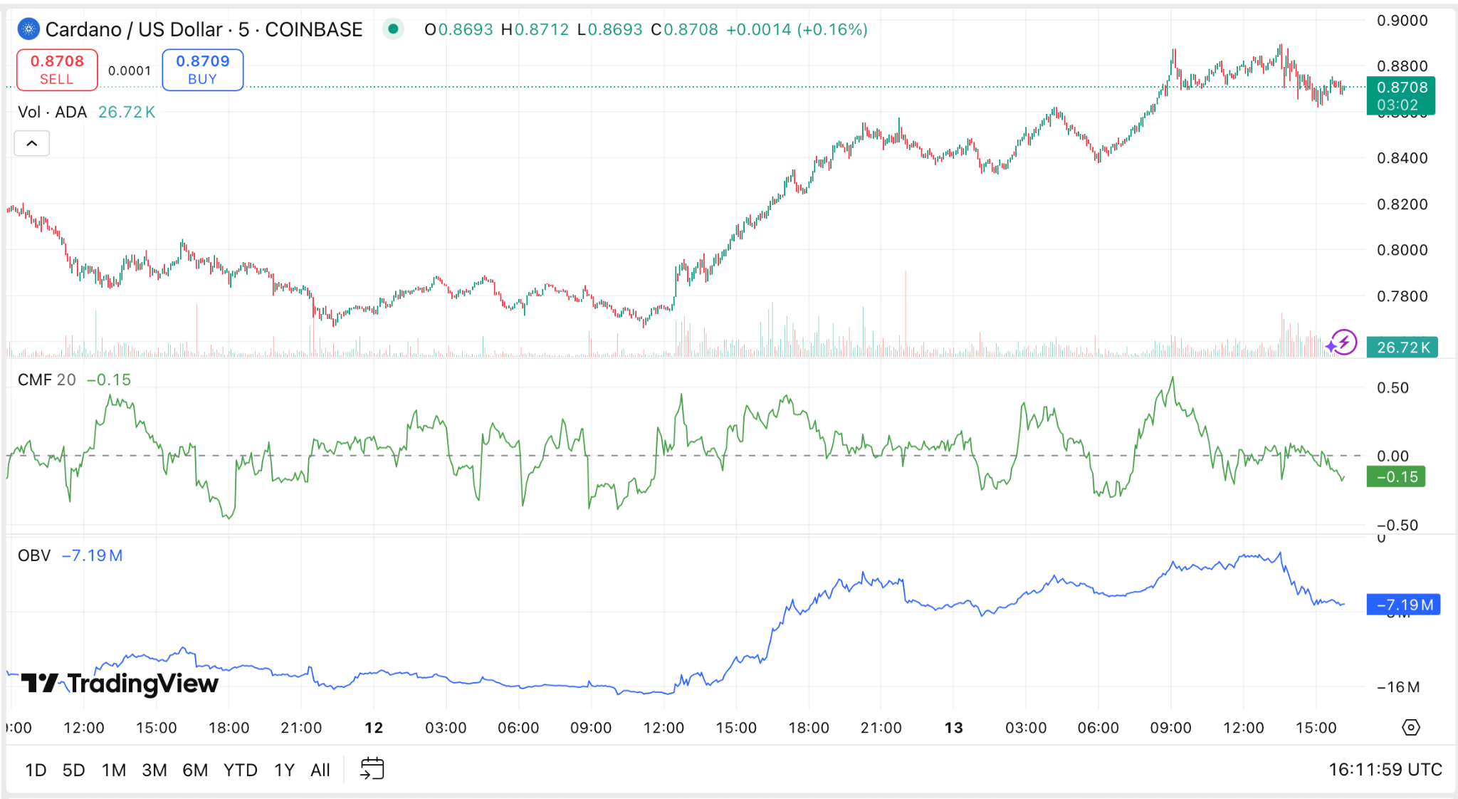Click the 16:11:59 UTC timezone clock
Image resolution: width=1458 pixels, height=799 pixels.
tap(1385, 769)
